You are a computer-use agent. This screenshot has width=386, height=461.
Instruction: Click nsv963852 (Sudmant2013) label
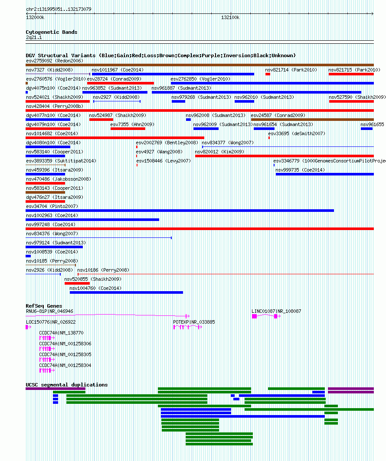point(112,88)
